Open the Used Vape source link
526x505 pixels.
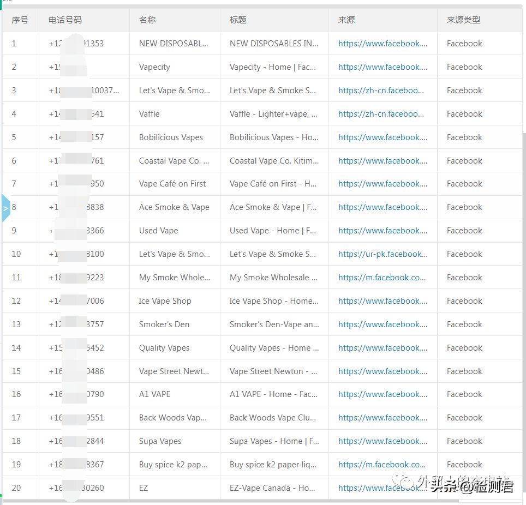(382, 231)
